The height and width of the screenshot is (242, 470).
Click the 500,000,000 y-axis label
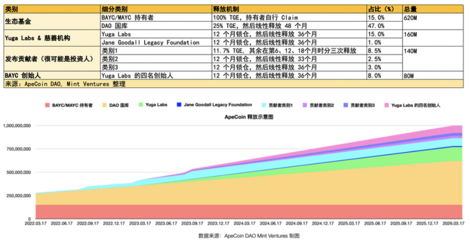[18, 172]
